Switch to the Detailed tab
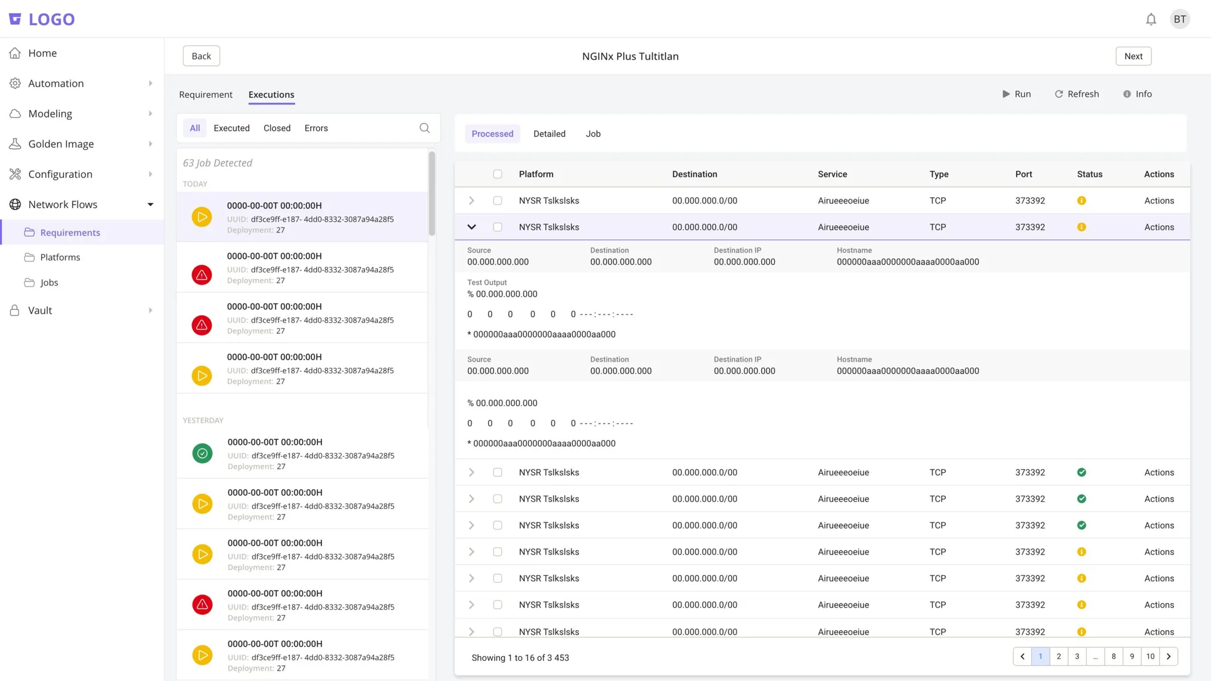 (549, 134)
